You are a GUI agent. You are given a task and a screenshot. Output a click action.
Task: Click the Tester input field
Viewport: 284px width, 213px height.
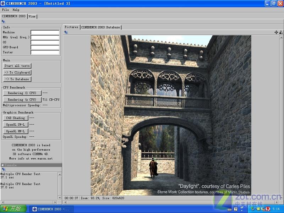click(45, 52)
